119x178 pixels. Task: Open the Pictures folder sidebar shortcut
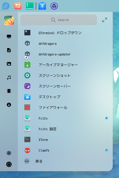coord(9,64)
